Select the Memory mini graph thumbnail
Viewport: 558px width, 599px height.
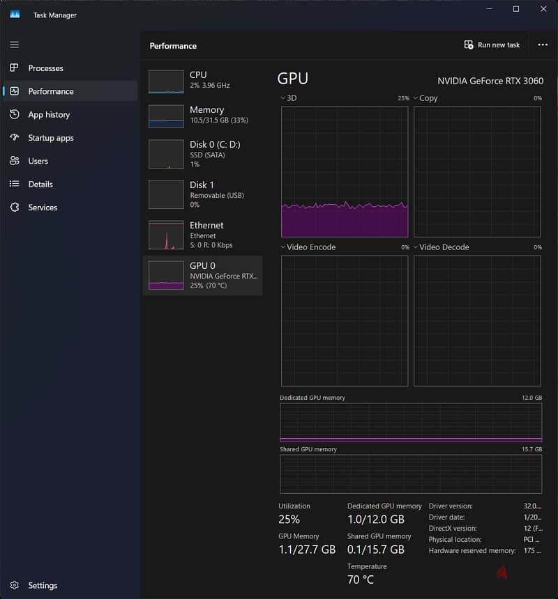(166, 116)
